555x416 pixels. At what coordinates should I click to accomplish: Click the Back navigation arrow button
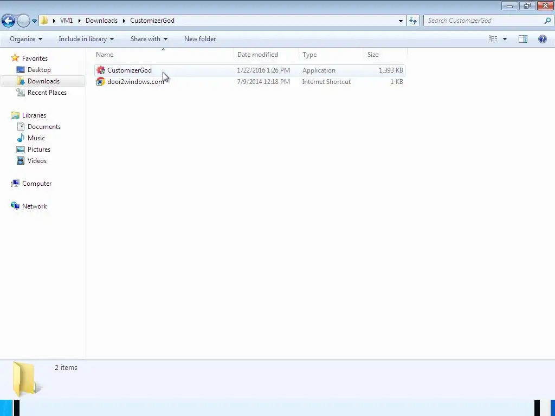[x=9, y=21]
